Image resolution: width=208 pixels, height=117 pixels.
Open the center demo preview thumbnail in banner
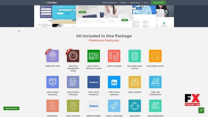104,16
